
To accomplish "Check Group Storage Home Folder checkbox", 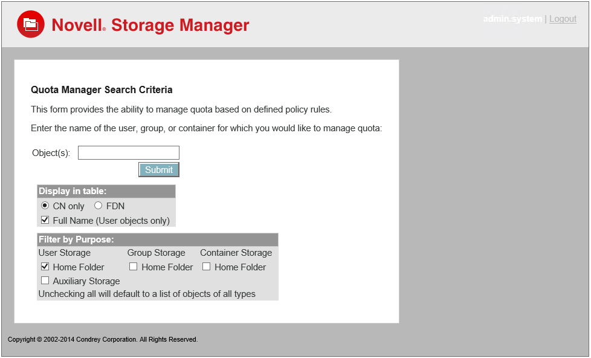I will click(133, 267).
